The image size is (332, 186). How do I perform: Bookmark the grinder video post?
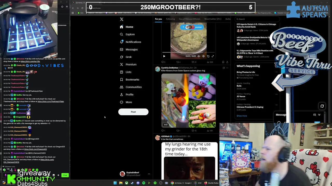[x=223, y=62]
